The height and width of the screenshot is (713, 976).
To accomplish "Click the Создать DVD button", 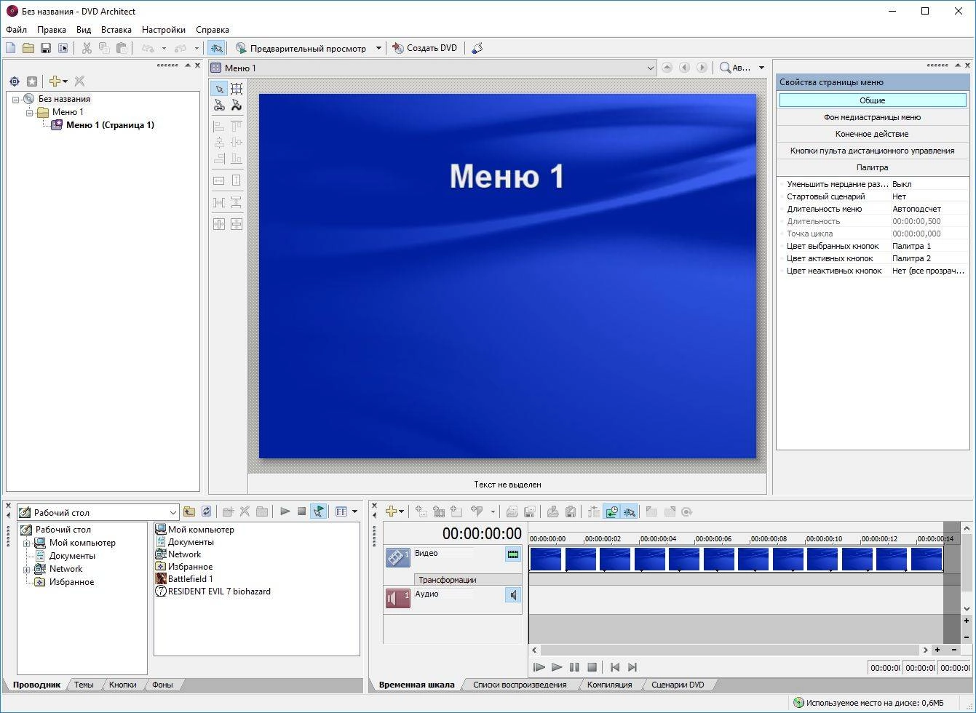I will click(425, 48).
